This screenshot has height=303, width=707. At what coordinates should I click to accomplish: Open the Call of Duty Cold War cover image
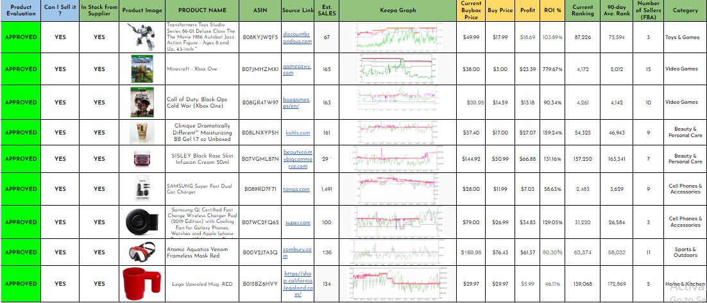pyautogui.click(x=142, y=102)
